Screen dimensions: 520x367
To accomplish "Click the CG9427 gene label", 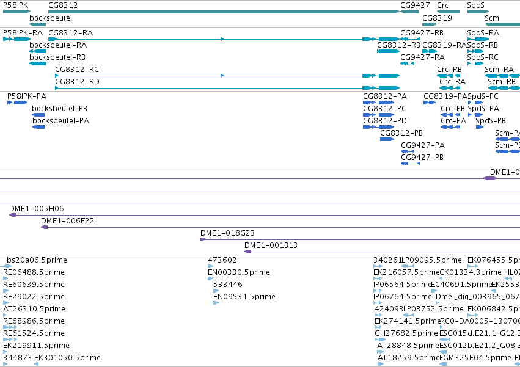I will (x=415, y=5).
